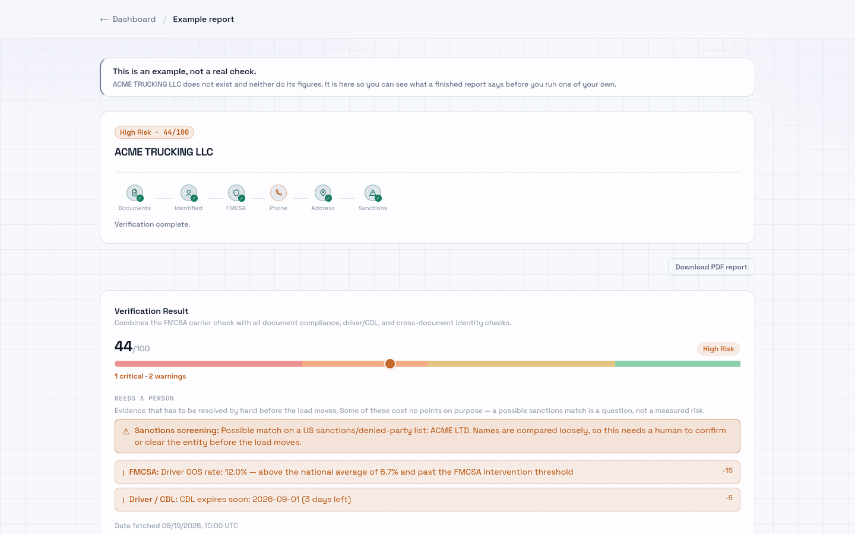Click the Documents step icon
855x534 pixels.
pos(135,193)
